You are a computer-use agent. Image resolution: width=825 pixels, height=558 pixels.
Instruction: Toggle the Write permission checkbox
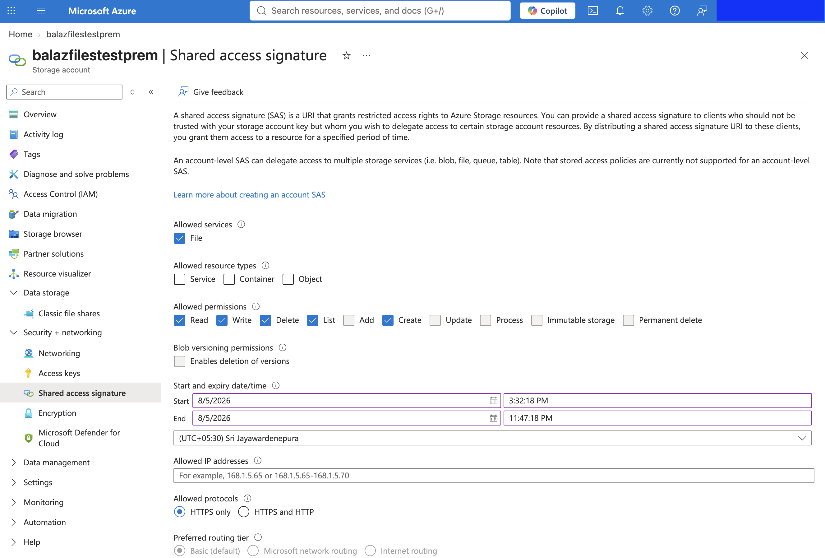[x=222, y=320]
